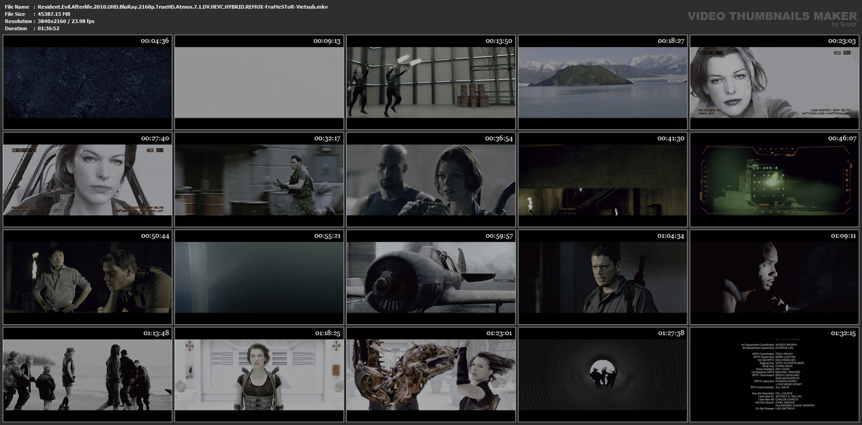Select the murky water thumbnail at 00:55:21
The height and width of the screenshot is (425, 862).
[259, 277]
